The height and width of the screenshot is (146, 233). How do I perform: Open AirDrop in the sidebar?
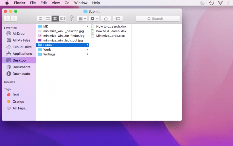[x=19, y=34]
